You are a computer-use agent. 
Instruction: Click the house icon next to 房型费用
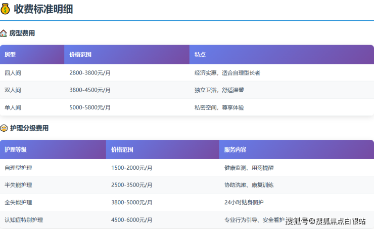[4, 33]
